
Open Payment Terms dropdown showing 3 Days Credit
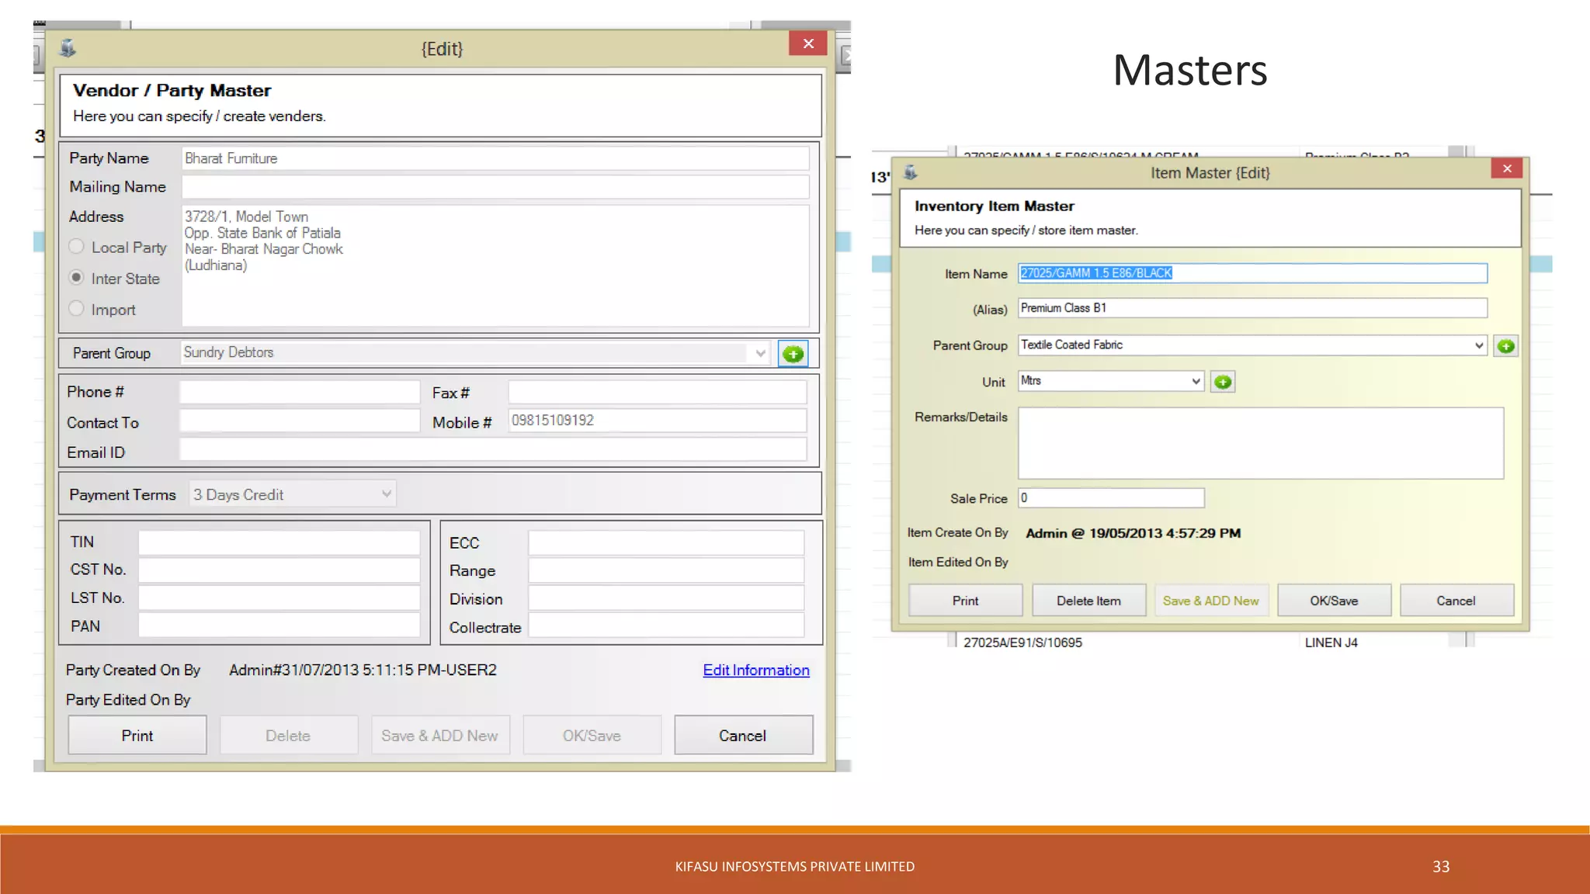(386, 494)
